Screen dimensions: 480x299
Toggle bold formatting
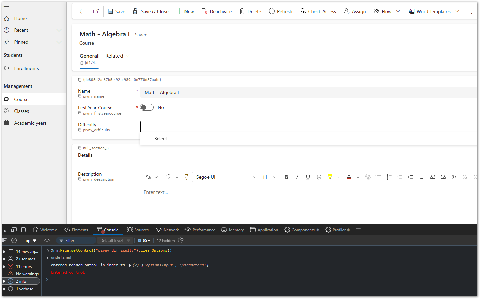click(x=286, y=177)
